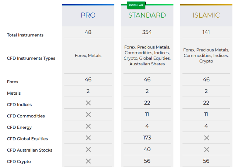This screenshot has width=239, height=167.
Task: Click the STANDARD total instruments value 354
Action: pos(147,32)
